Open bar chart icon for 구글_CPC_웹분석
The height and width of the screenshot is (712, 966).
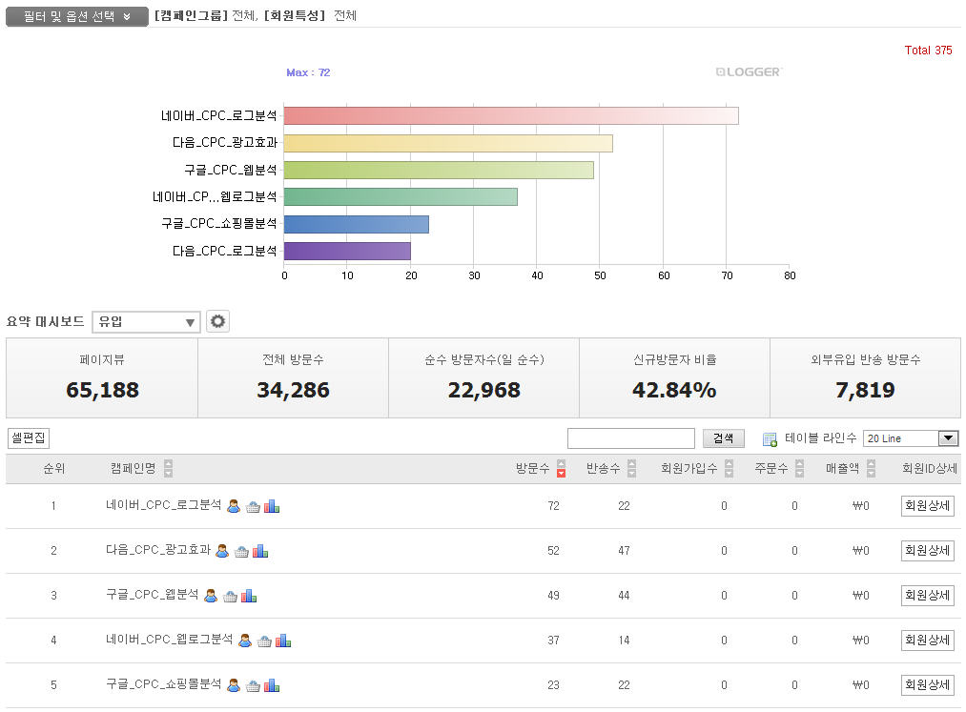[249, 596]
